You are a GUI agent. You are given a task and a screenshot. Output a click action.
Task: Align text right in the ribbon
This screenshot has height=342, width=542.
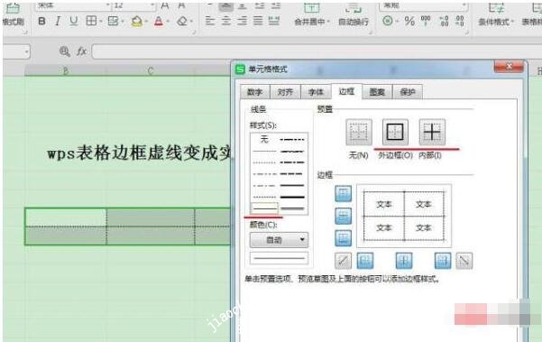(242, 22)
